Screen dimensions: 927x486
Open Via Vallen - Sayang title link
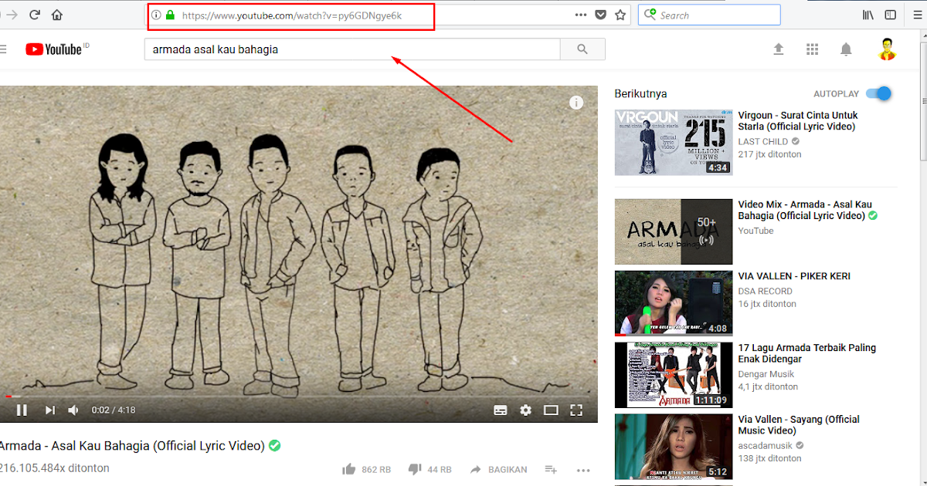pyautogui.click(x=799, y=425)
